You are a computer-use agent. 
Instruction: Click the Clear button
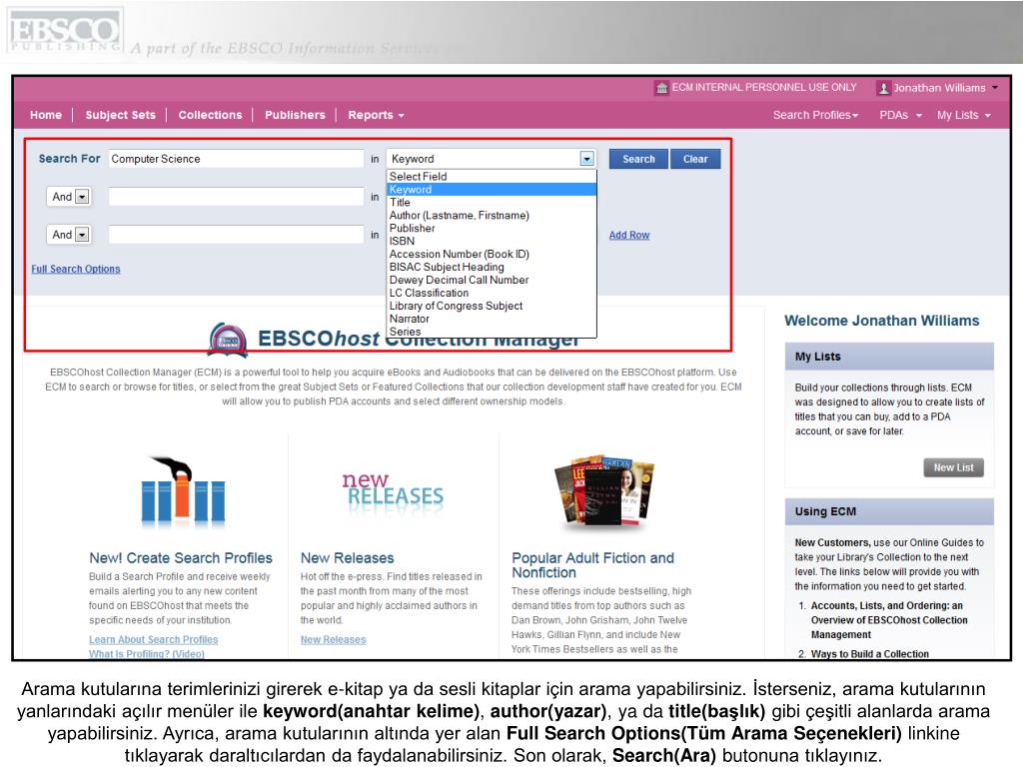coord(695,159)
